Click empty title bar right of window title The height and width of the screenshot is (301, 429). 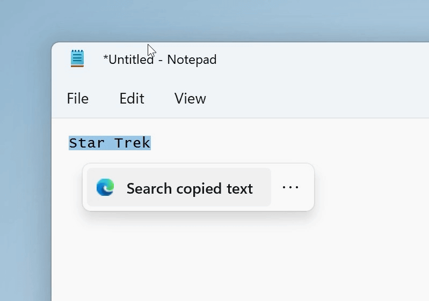tap(322, 59)
